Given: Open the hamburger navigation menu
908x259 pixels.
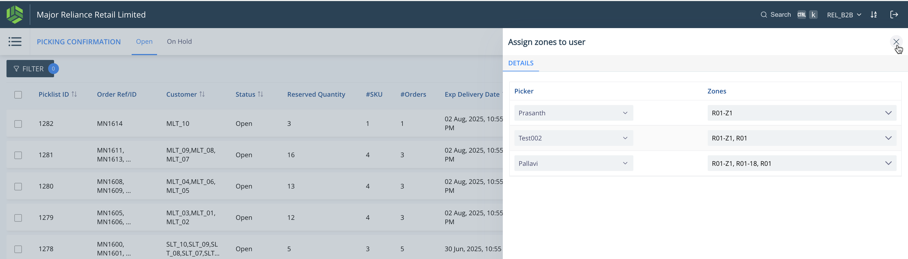Looking at the screenshot, I should tap(15, 42).
